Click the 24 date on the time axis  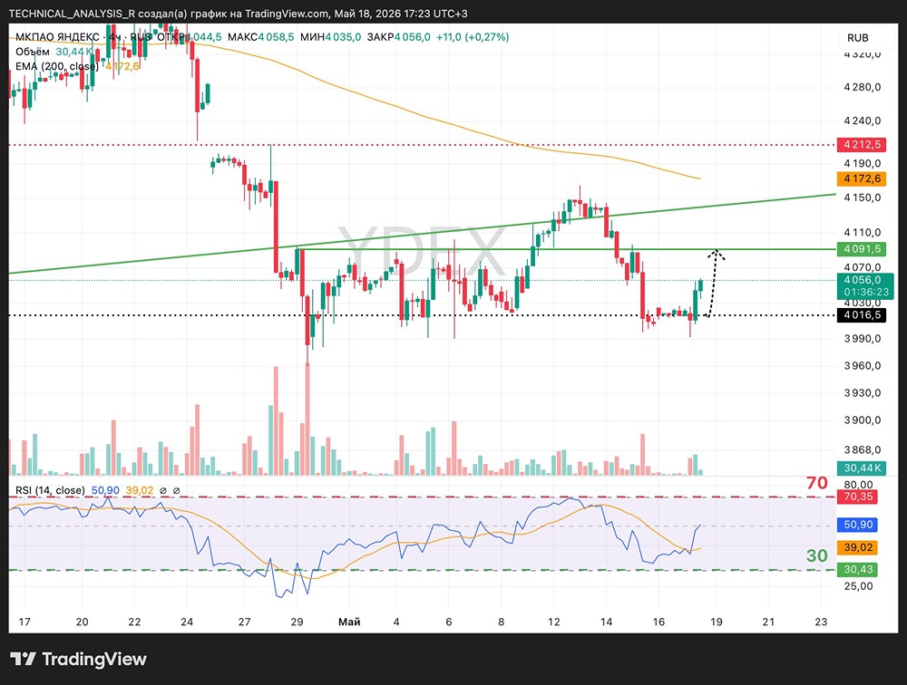click(187, 622)
